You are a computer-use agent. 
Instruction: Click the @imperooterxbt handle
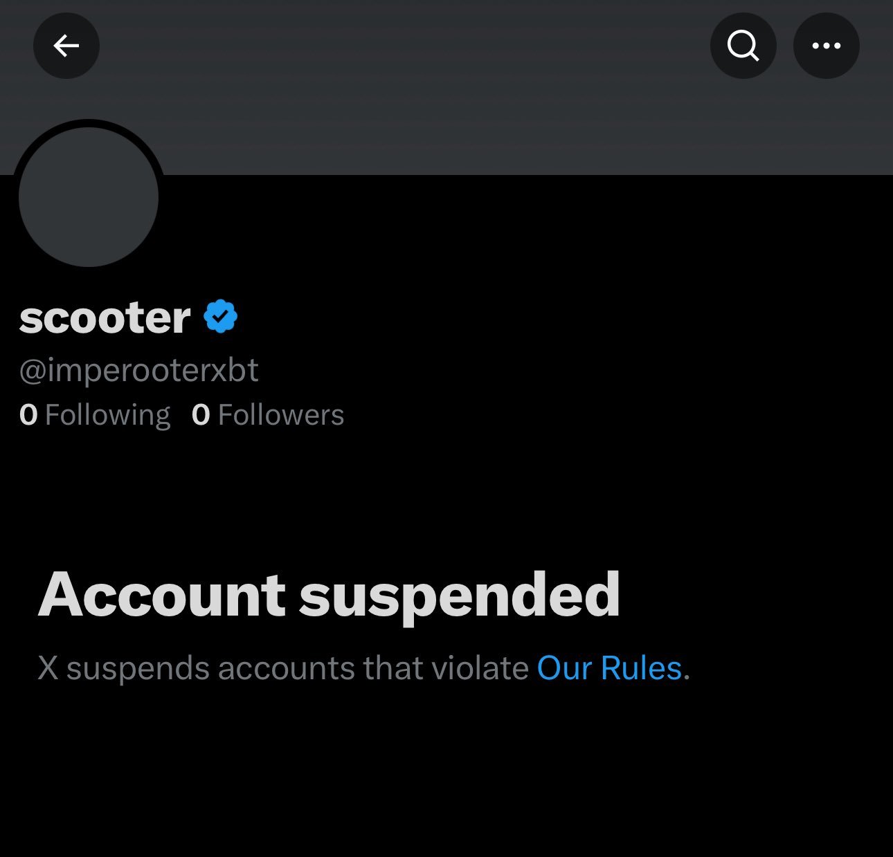coord(138,370)
